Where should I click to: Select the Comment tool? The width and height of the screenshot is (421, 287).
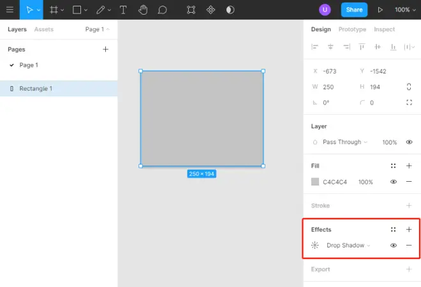tap(163, 10)
